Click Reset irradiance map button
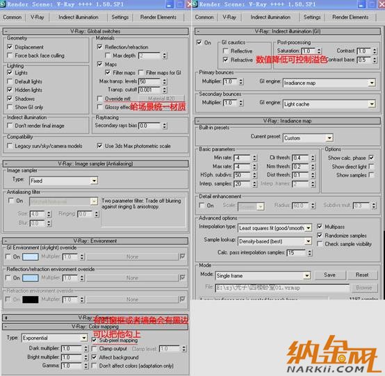 click(x=362, y=275)
